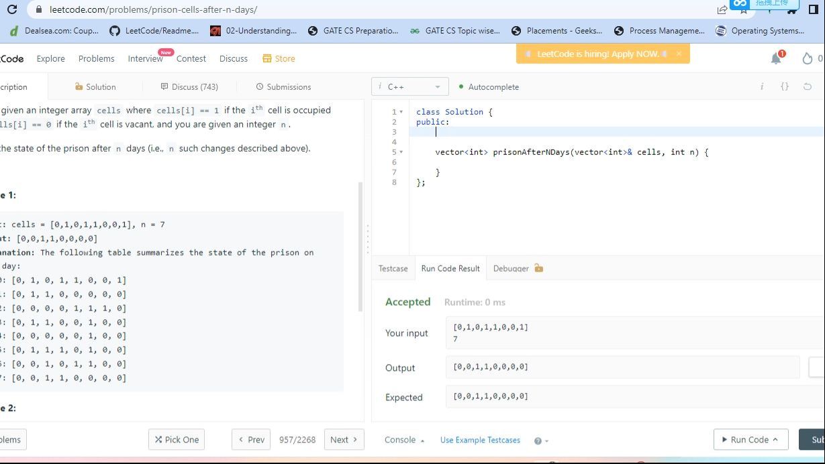Close the LeetCode hiring banner
Image resolution: width=825 pixels, height=464 pixels.
click(679, 54)
